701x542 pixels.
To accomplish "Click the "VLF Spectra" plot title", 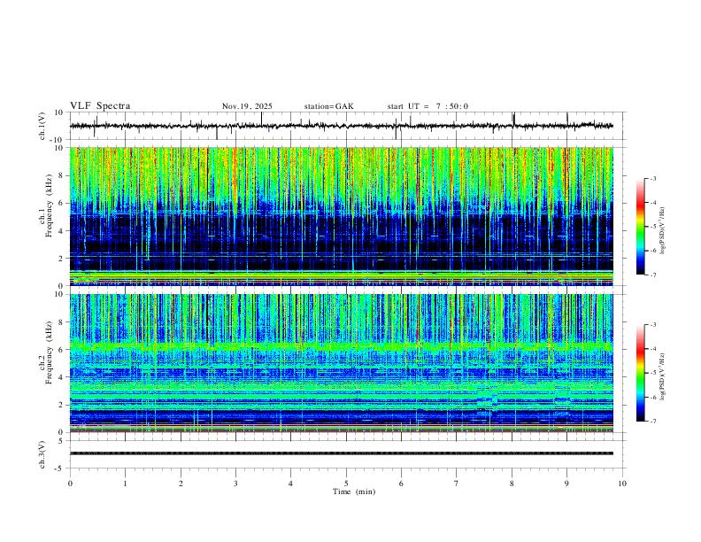I will click(x=100, y=106).
